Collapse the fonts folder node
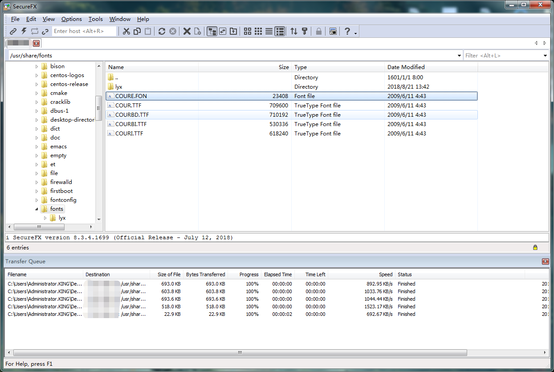This screenshot has width=554, height=372. coord(37,209)
